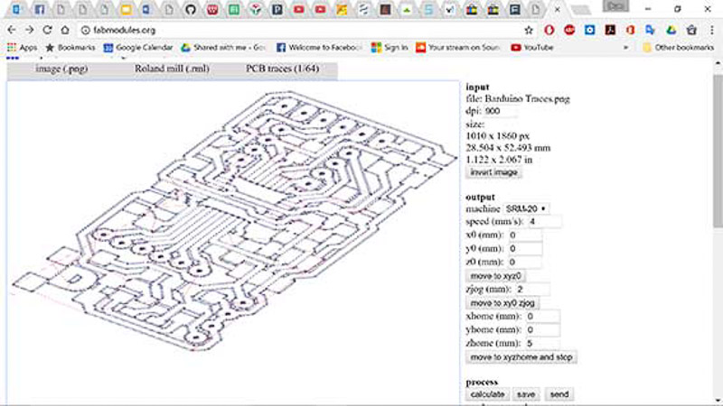This screenshot has height=406, width=723.
Task: Click scrollbar down arrow
Action: 718,400
